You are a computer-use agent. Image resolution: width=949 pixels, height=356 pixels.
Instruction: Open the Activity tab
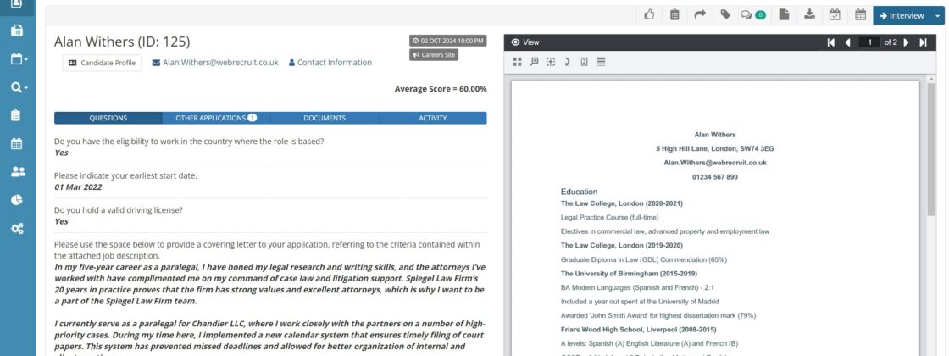pyautogui.click(x=432, y=118)
